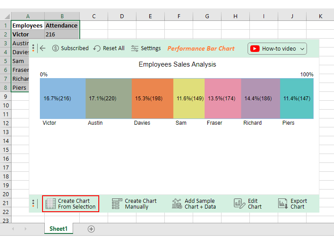Switch to the Sheet1 tab
The width and height of the screenshot is (334, 245).
(58, 229)
